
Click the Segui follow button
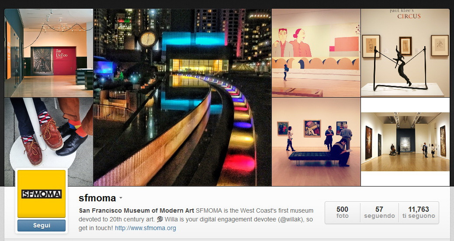point(42,225)
